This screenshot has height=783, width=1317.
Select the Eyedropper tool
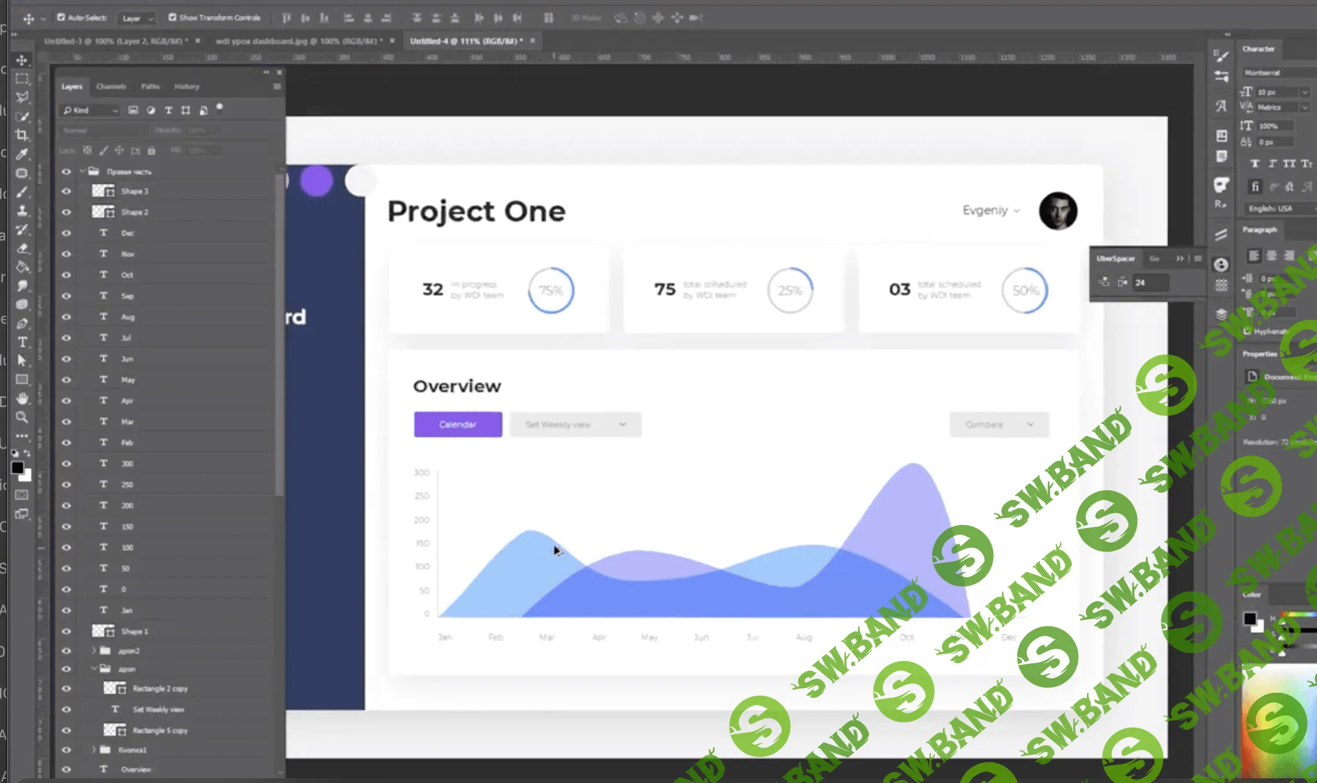(x=22, y=154)
